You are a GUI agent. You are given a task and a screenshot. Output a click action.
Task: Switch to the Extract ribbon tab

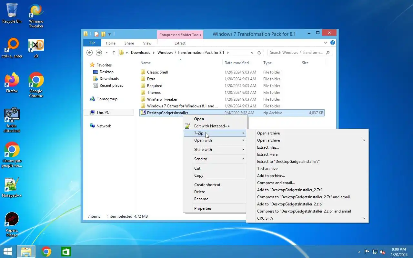tap(180, 43)
